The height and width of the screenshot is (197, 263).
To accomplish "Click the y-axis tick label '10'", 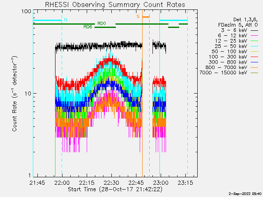I will coord(28,94).
